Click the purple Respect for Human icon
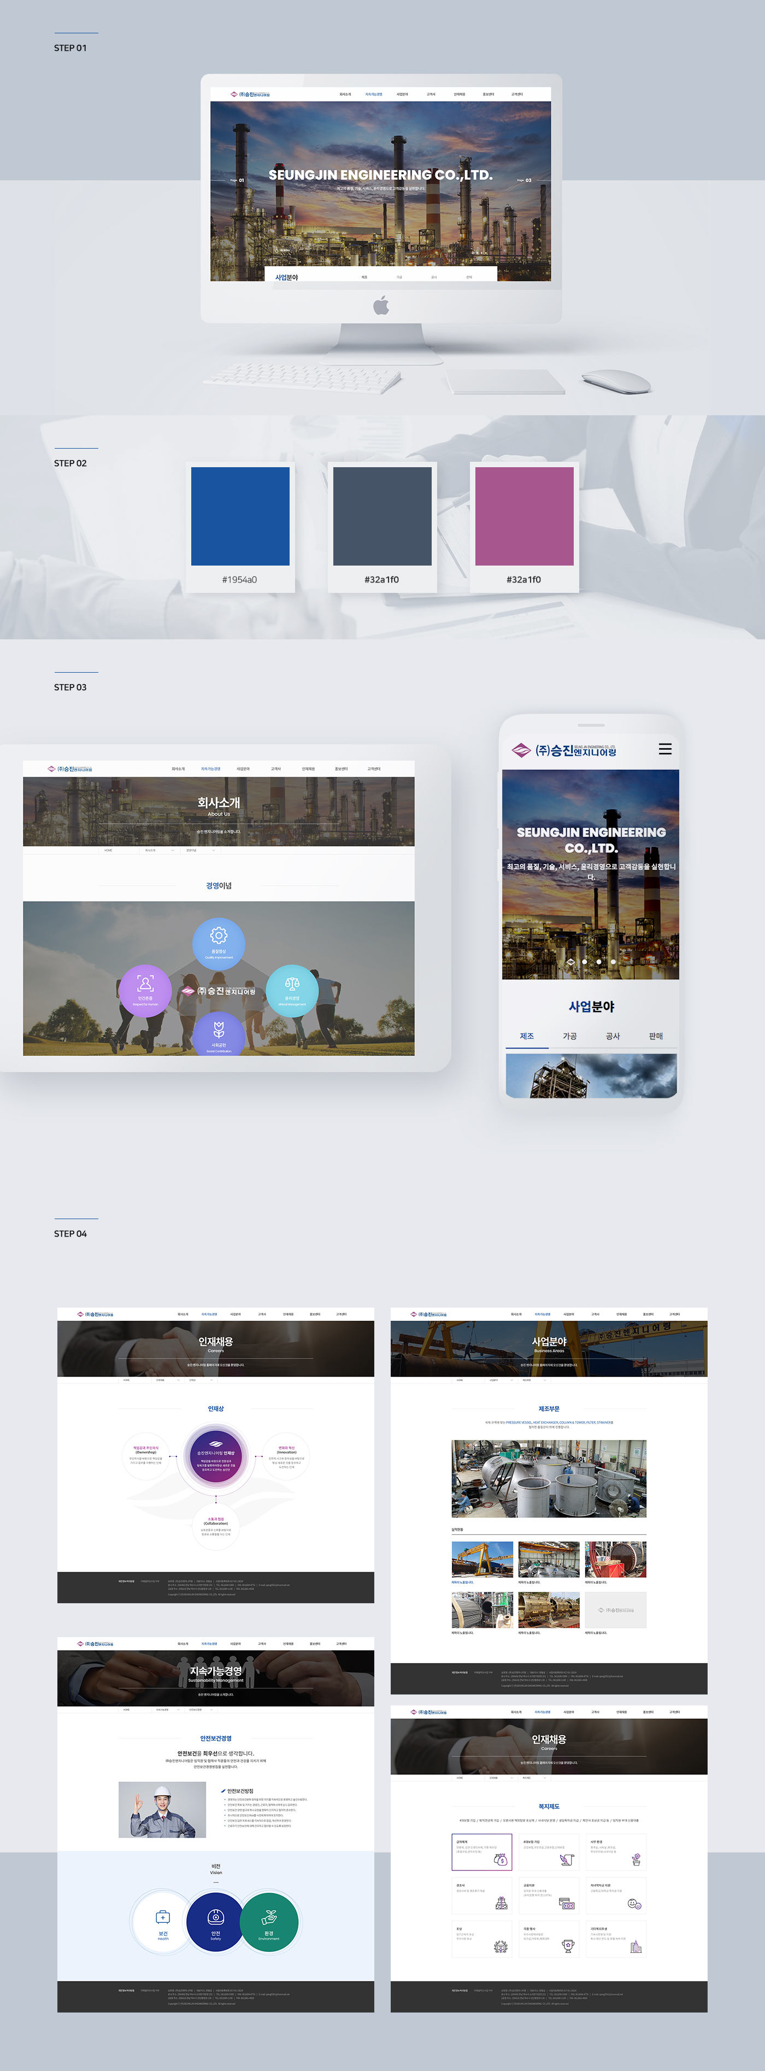 pos(145,989)
